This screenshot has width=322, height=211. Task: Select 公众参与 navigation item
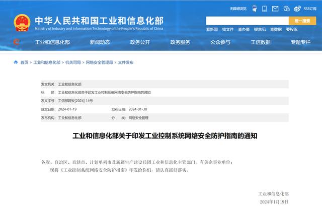pyautogui.click(x=220, y=42)
